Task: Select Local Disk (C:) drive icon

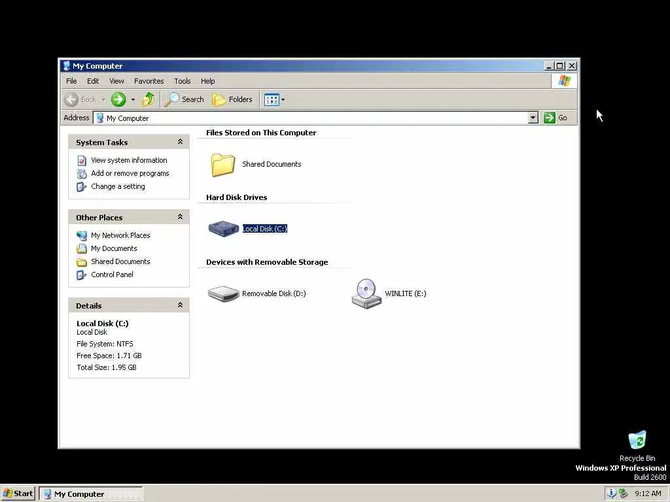Action: point(223,229)
